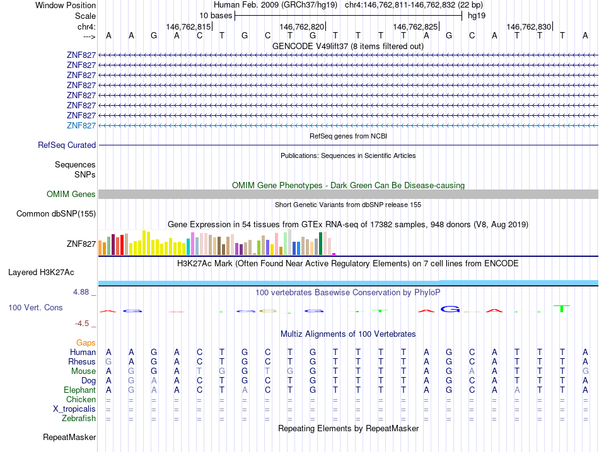Click the dark green bar in the GTEx chart
This screenshot has width=599, height=452.
pyautogui.click(x=320, y=244)
